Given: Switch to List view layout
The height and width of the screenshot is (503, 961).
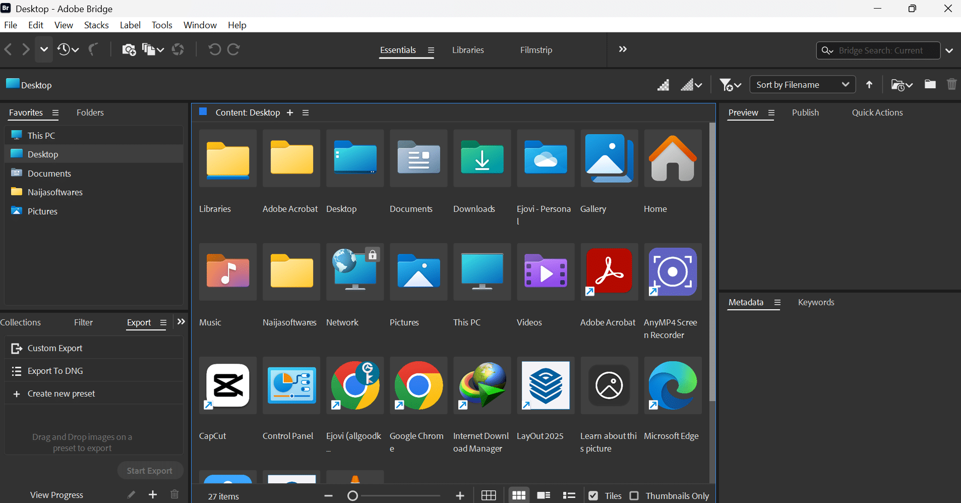Looking at the screenshot, I should pos(569,496).
